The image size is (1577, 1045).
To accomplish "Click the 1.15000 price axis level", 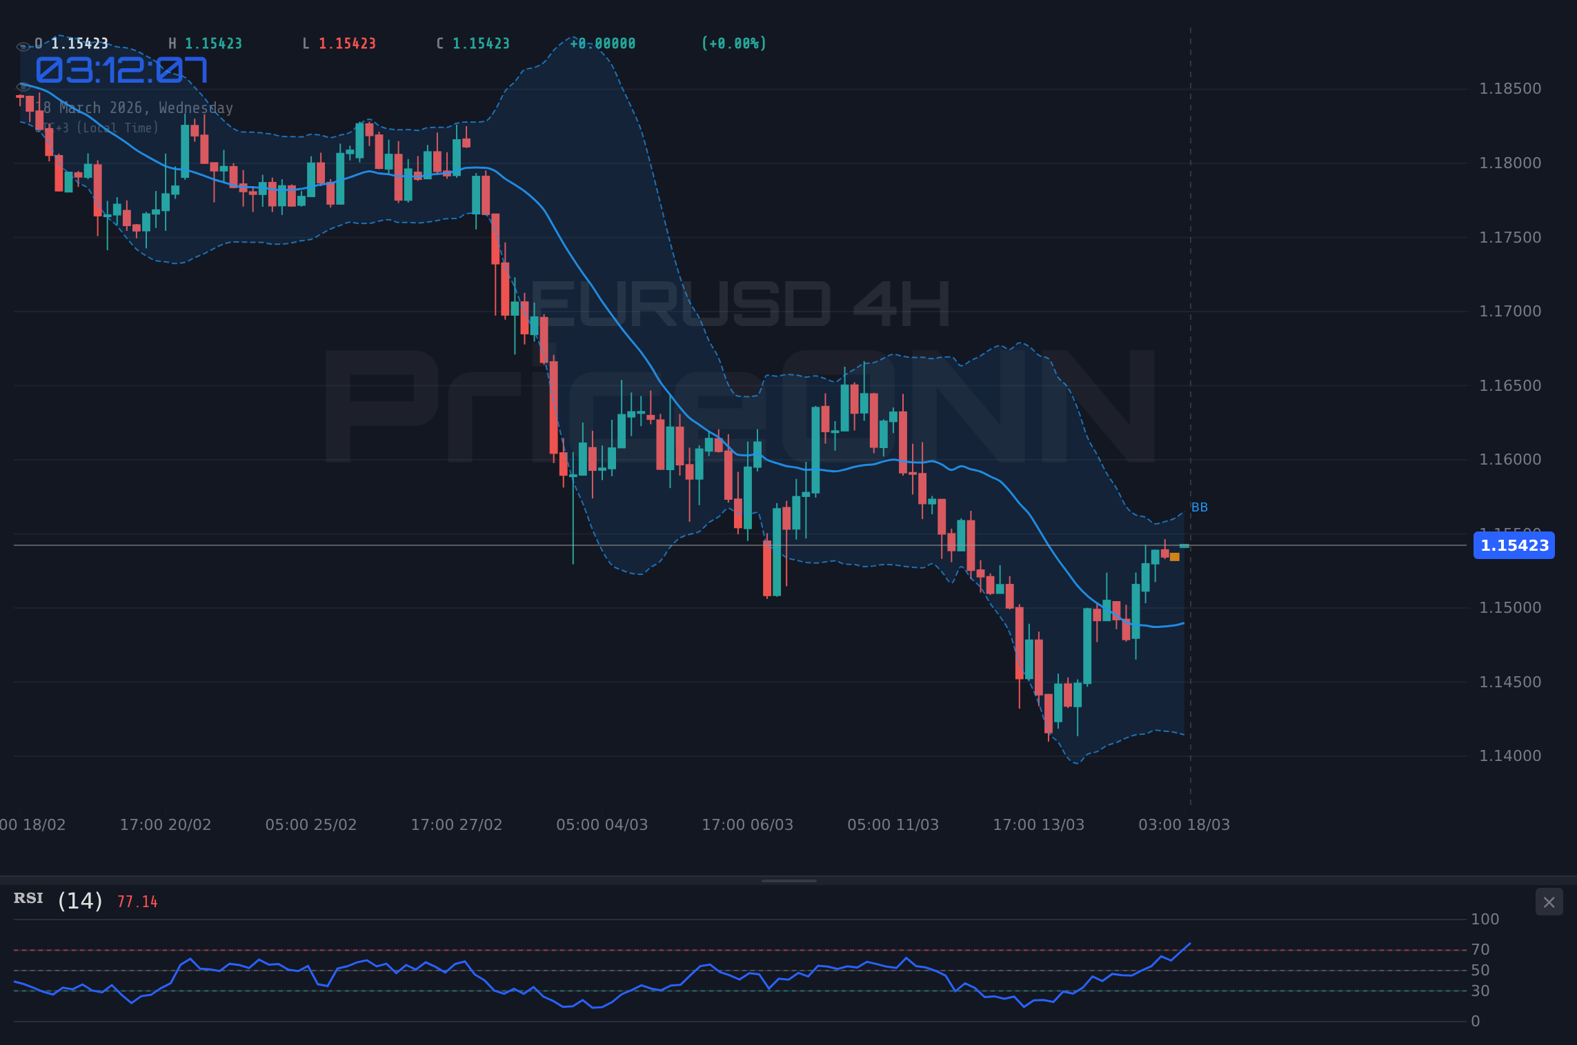I will pyautogui.click(x=1509, y=607).
